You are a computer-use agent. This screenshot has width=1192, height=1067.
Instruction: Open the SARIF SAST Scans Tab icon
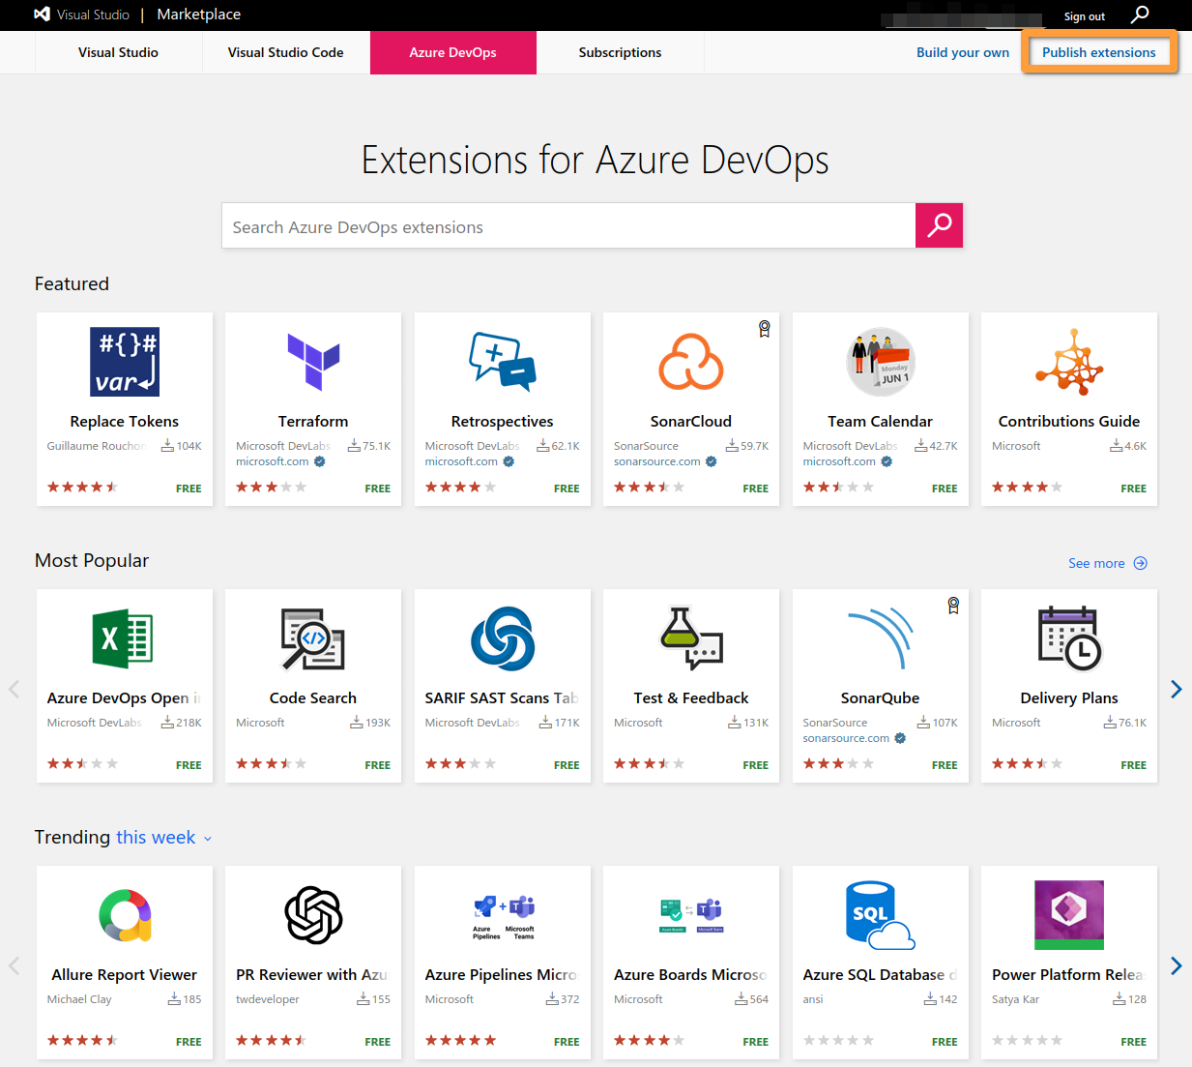point(503,638)
